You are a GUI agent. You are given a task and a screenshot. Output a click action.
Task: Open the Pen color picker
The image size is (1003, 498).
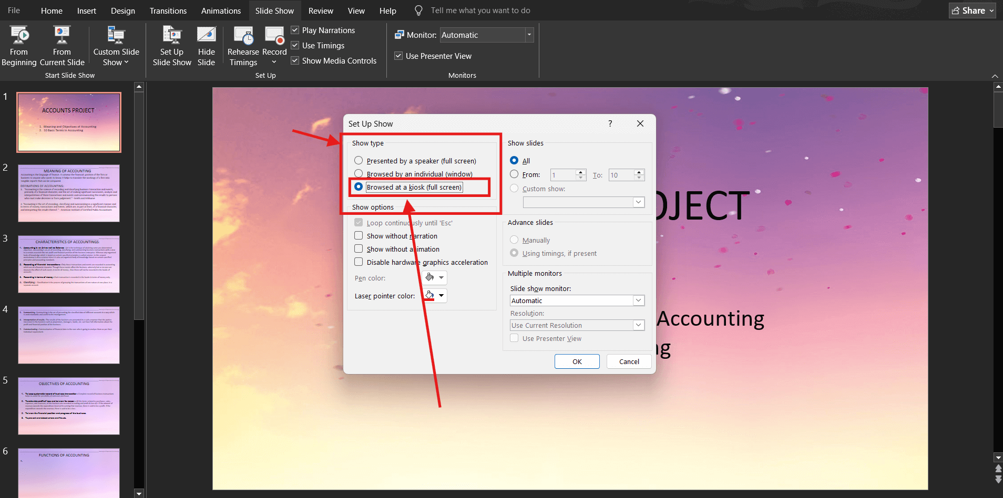[435, 277]
